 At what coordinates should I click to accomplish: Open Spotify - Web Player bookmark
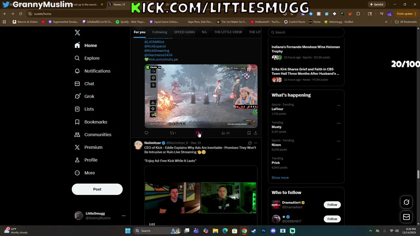[130, 22]
